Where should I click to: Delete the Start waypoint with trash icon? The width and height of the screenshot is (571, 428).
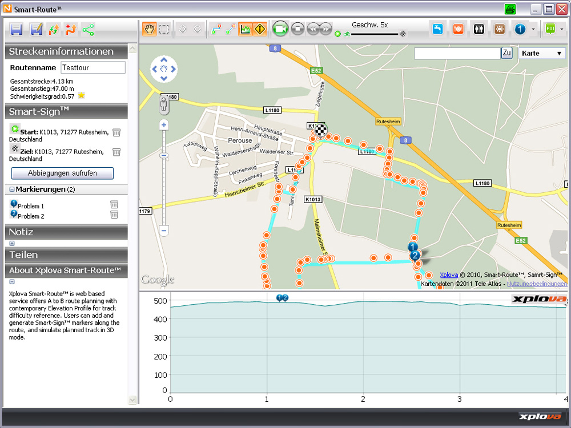pyautogui.click(x=116, y=132)
